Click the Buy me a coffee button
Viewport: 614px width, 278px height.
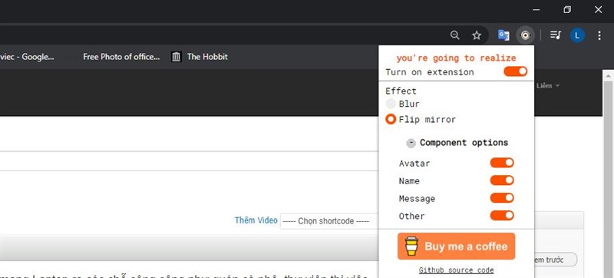[456, 247]
